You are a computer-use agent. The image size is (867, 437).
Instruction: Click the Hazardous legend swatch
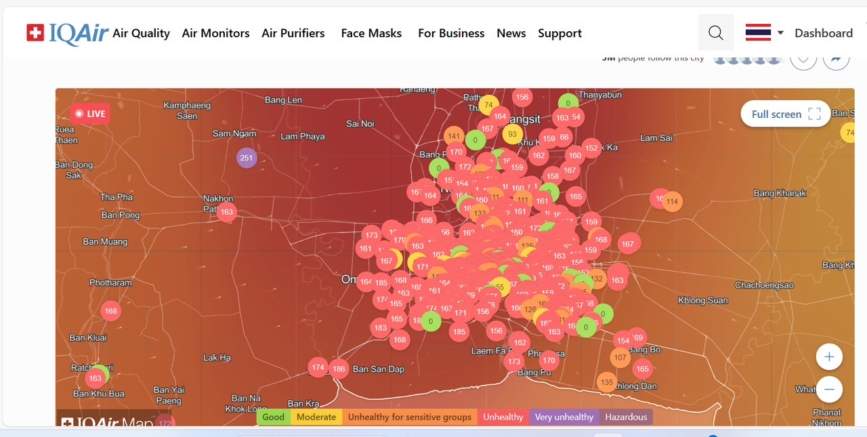tap(626, 417)
